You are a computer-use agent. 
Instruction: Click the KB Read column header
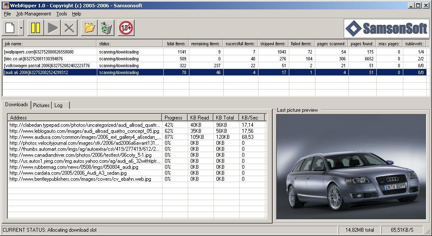[200, 118]
